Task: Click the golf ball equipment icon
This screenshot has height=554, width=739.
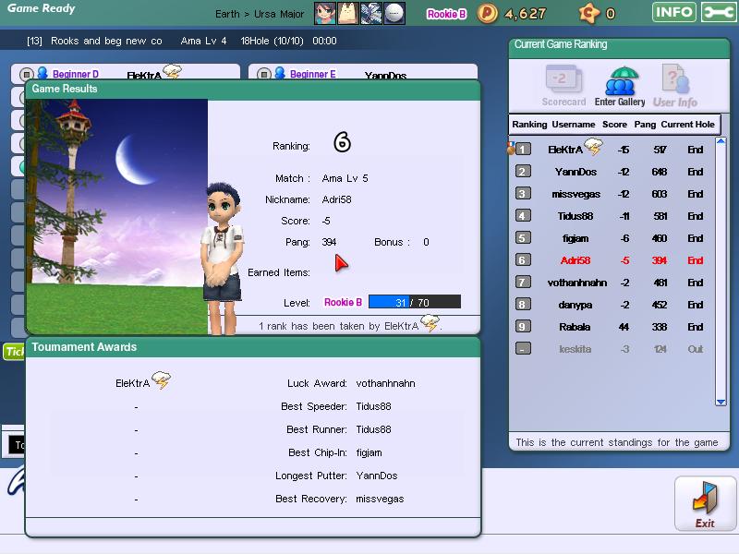Action: tap(394, 13)
